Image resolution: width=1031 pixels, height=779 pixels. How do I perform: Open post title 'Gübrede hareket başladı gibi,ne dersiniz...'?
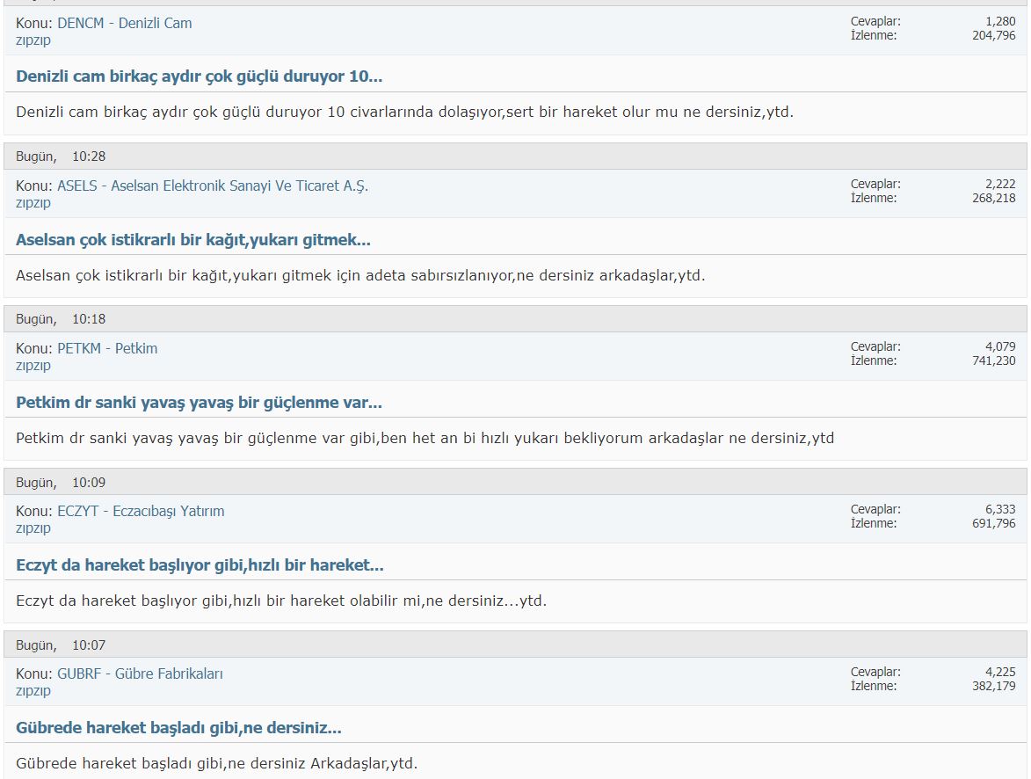coord(178,728)
